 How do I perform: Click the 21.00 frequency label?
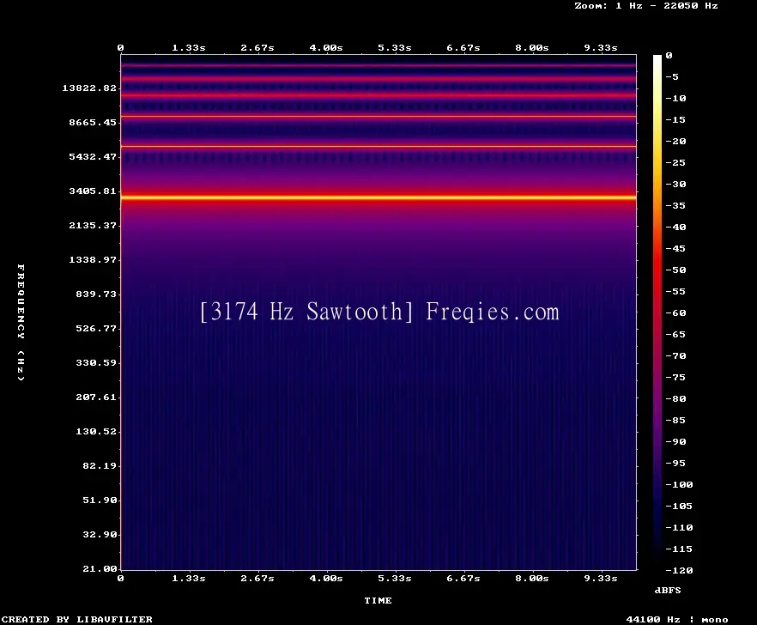point(100,568)
